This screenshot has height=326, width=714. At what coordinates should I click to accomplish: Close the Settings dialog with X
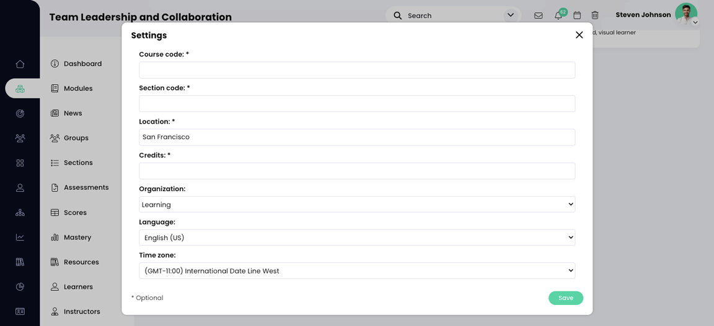pyautogui.click(x=580, y=35)
